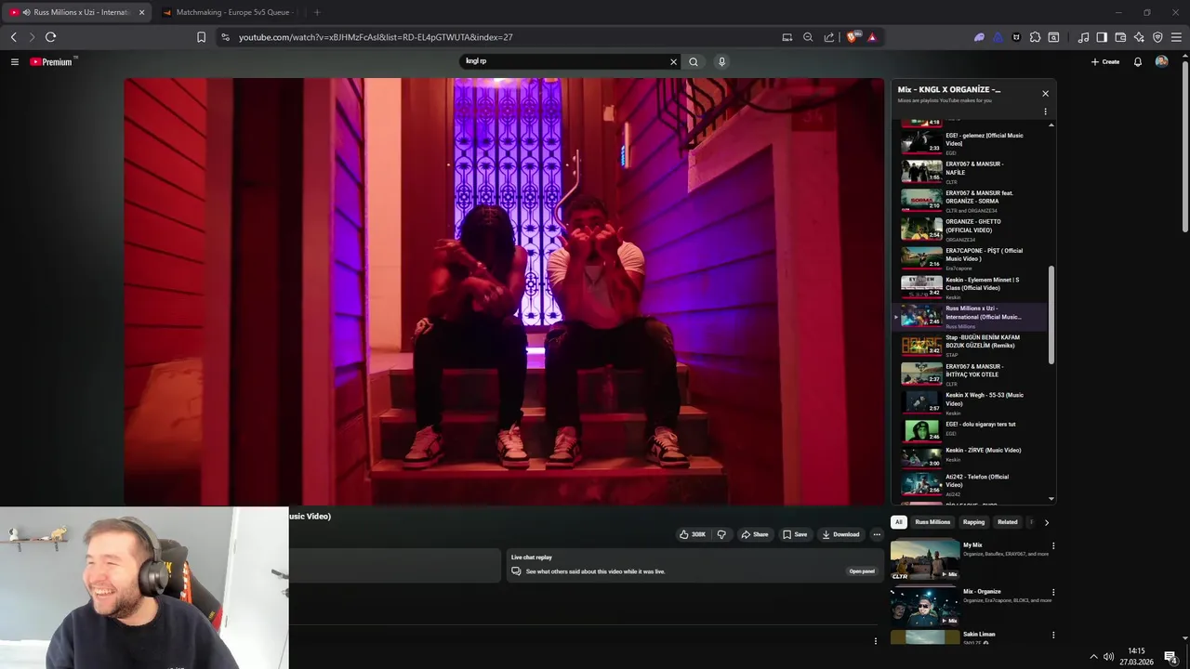Open the 'My Mix' recommended thumbnail
Screen dimensions: 1190x669
coord(925,559)
